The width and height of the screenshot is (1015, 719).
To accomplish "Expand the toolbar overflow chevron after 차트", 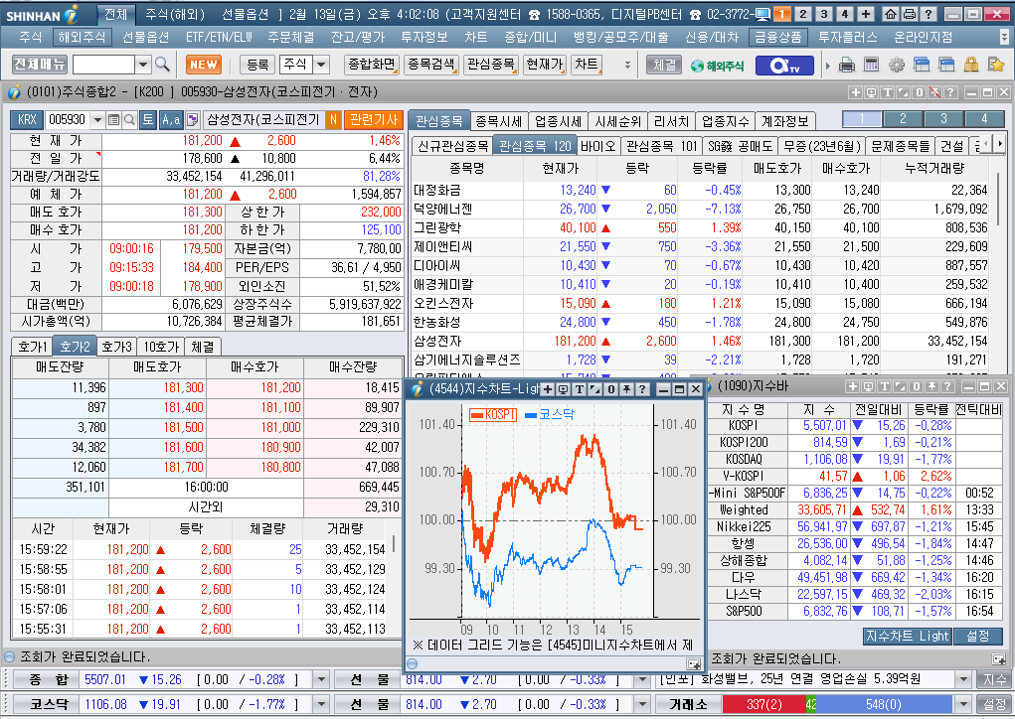I will click(626, 65).
